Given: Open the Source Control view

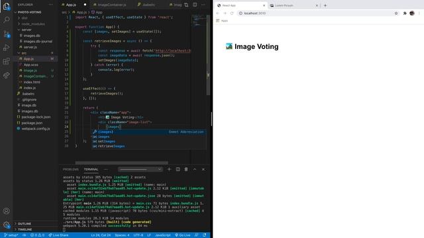Looking at the screenshot, I should 6,34.
